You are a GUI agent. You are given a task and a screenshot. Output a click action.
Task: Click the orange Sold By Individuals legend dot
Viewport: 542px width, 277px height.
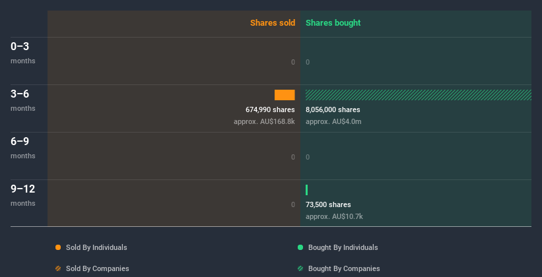(58, 247)
